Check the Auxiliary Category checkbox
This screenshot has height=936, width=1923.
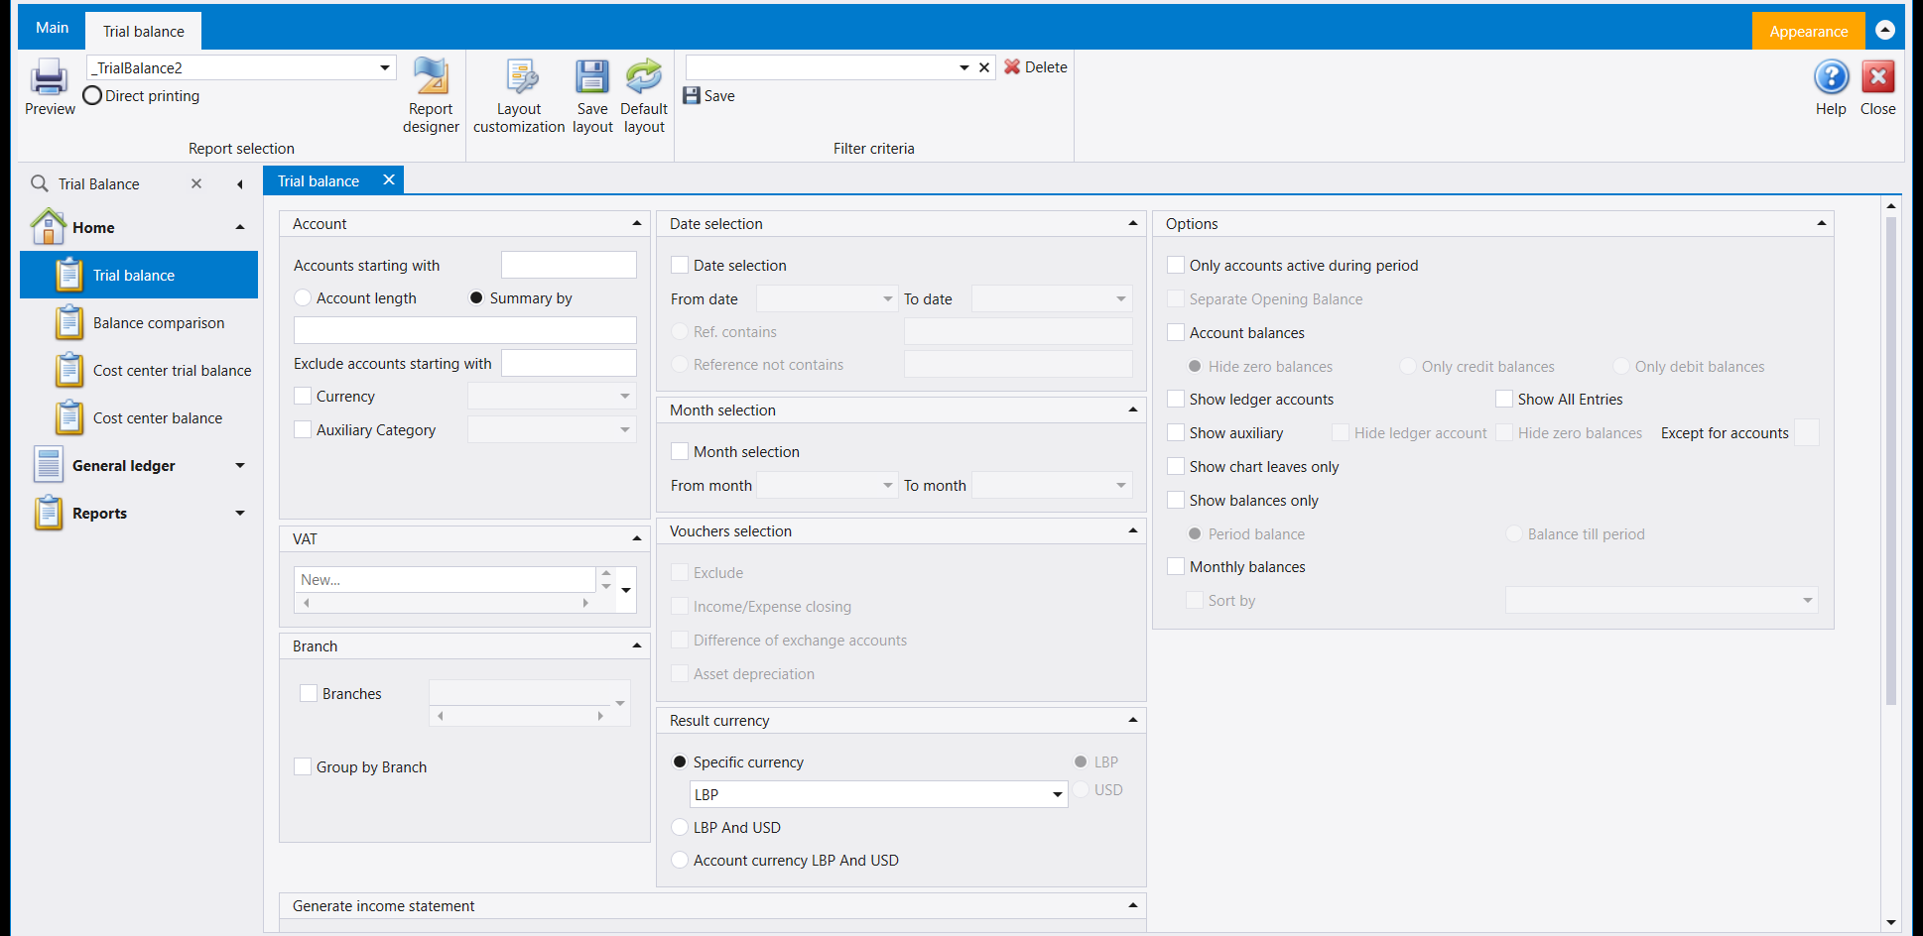(304, 429)
